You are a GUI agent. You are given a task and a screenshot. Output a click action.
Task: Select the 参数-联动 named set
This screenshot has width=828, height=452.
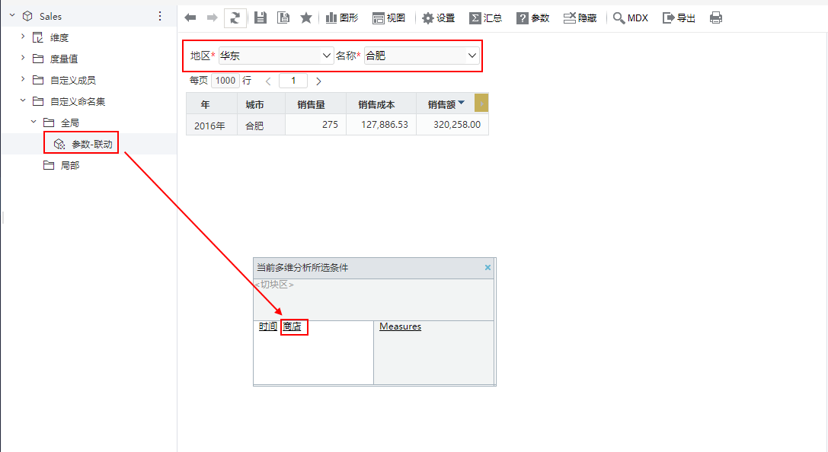click(92, 144)
